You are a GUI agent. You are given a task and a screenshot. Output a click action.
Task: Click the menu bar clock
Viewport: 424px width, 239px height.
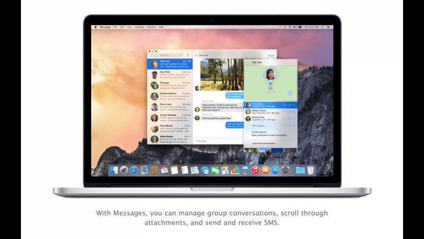point(311,27)
